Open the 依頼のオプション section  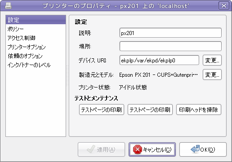click(x=36, y=56)
